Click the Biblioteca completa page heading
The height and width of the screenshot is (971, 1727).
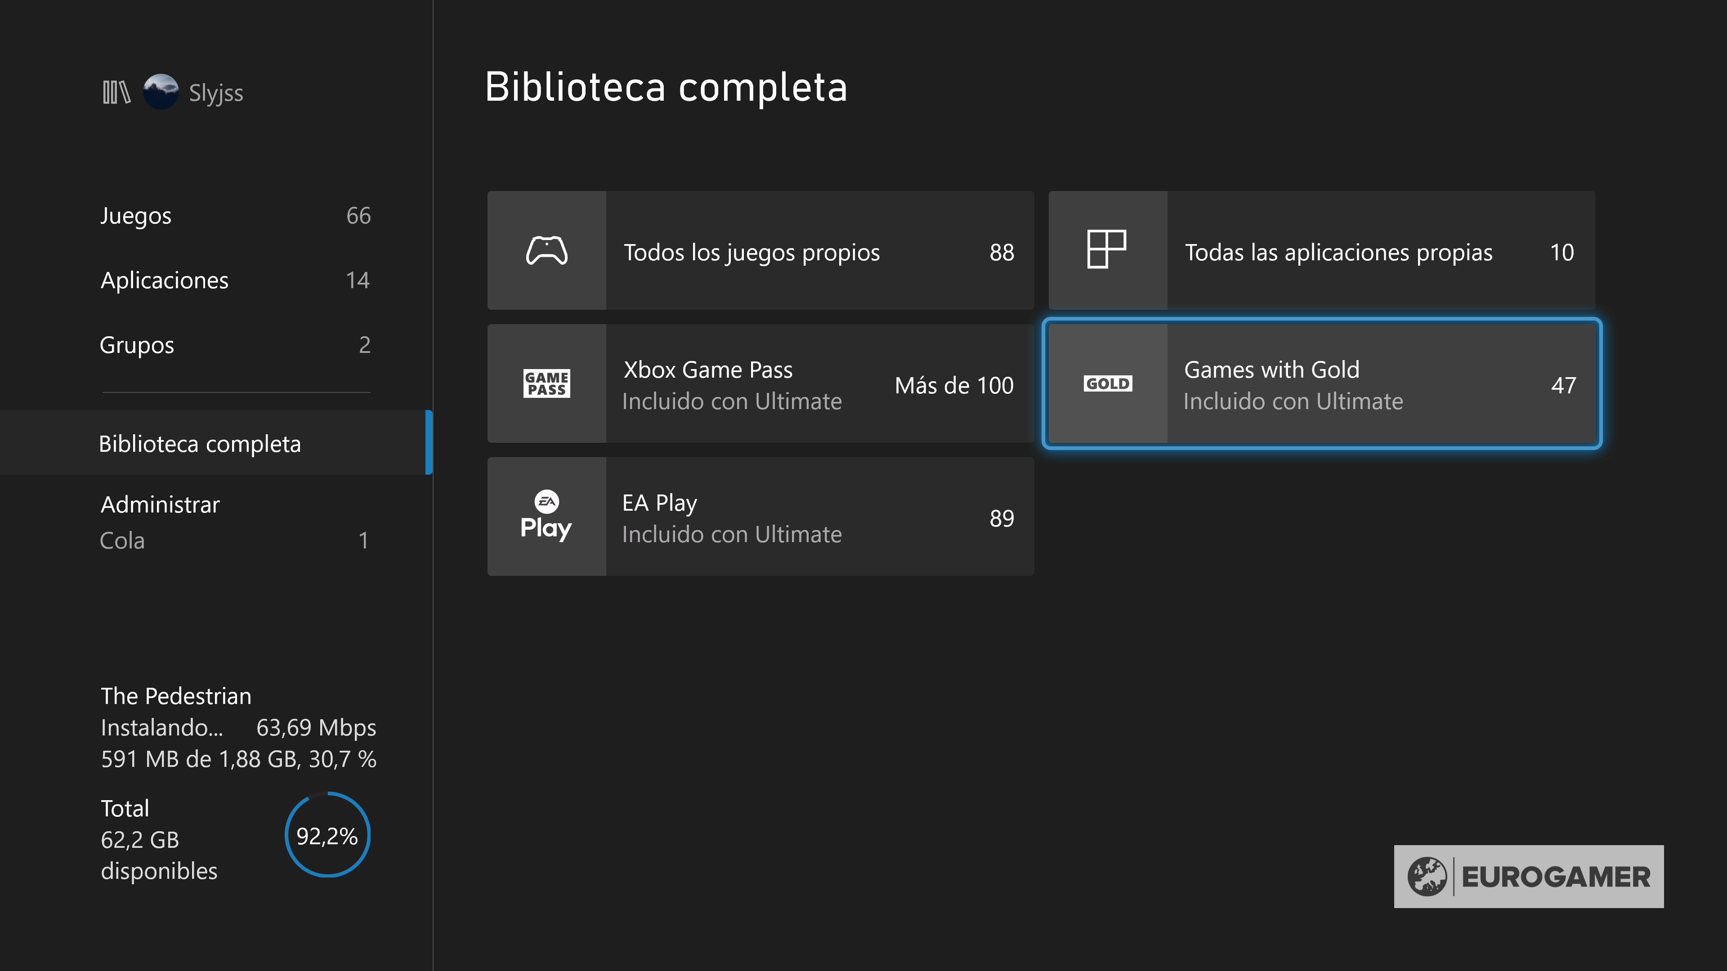click(x=666, y=87)
